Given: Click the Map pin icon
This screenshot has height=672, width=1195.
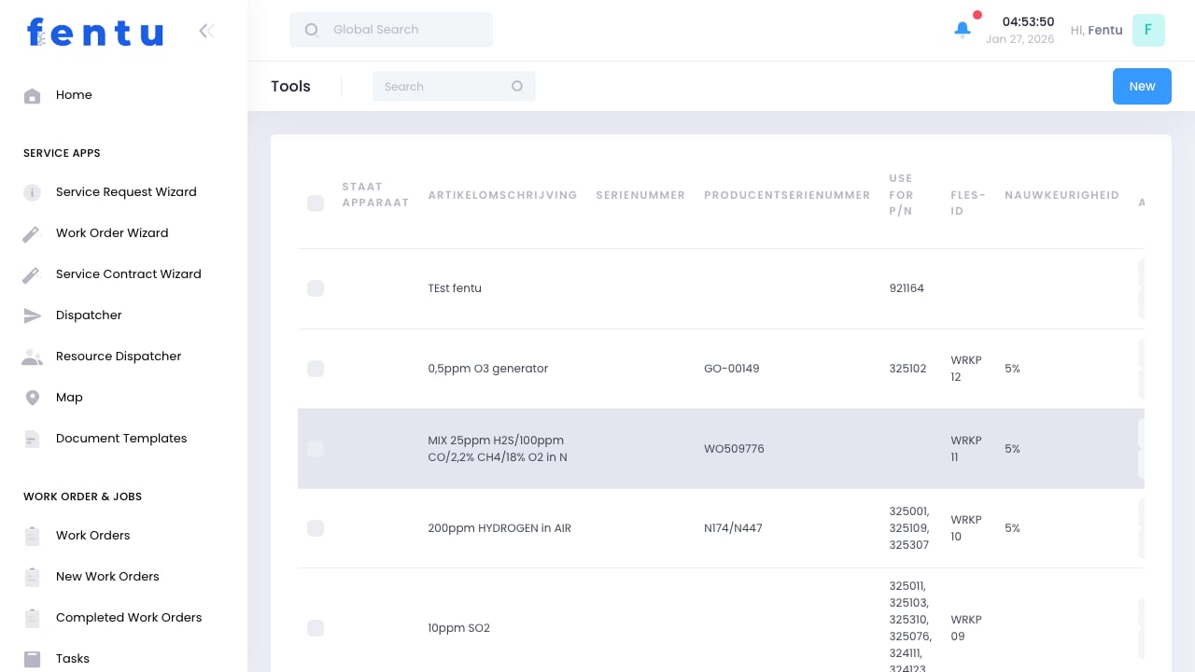Looking at the screenshot, I should click(x=32, y=398).
